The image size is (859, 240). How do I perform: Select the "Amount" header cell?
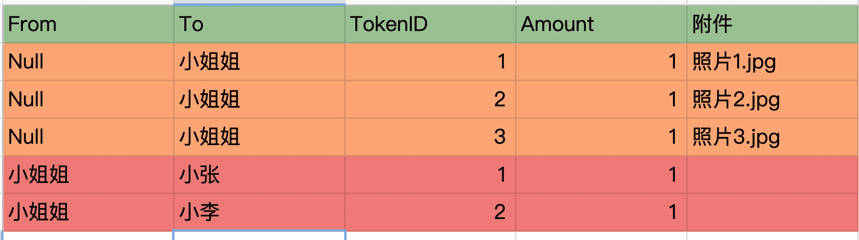click(601, 24)
